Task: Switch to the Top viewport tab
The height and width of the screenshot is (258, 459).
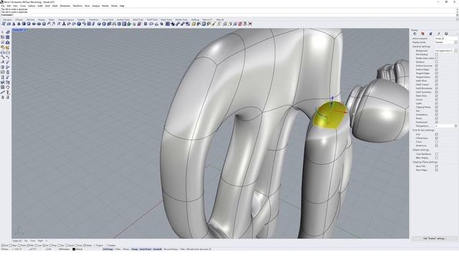Action: tap(26, 241)
